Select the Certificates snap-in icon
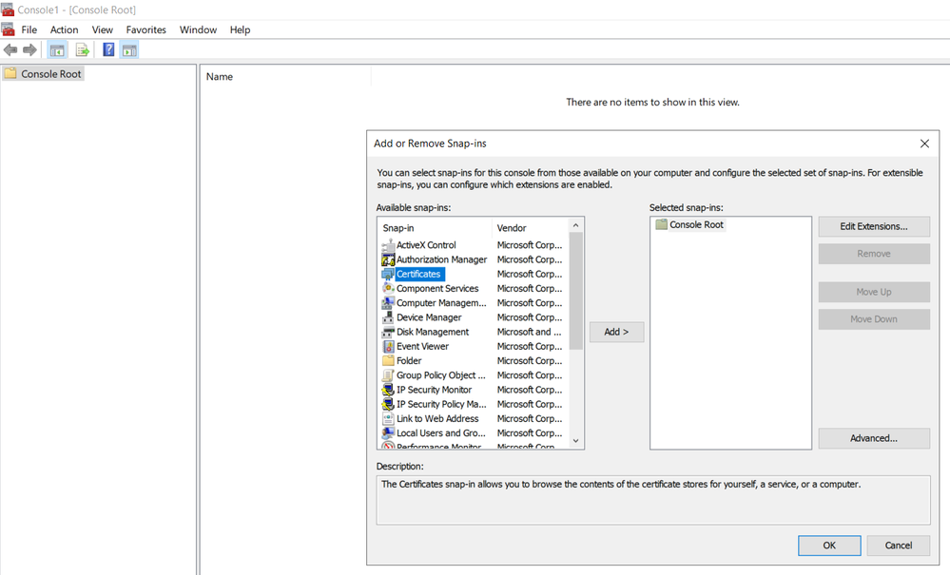 click(388, 275)
